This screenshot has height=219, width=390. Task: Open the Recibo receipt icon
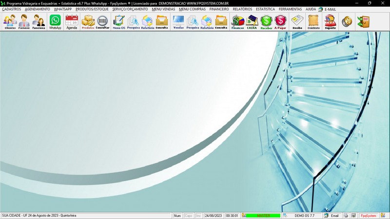tap(297, 22)
